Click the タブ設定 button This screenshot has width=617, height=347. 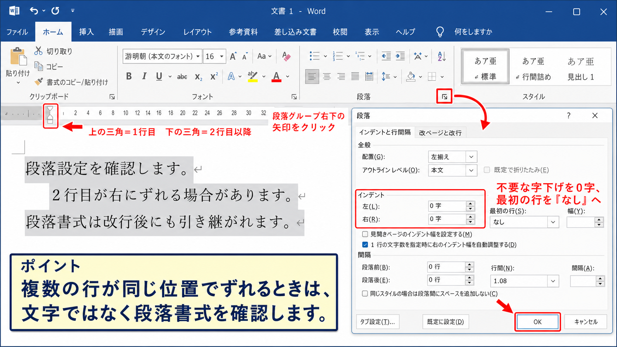point(377,322)
